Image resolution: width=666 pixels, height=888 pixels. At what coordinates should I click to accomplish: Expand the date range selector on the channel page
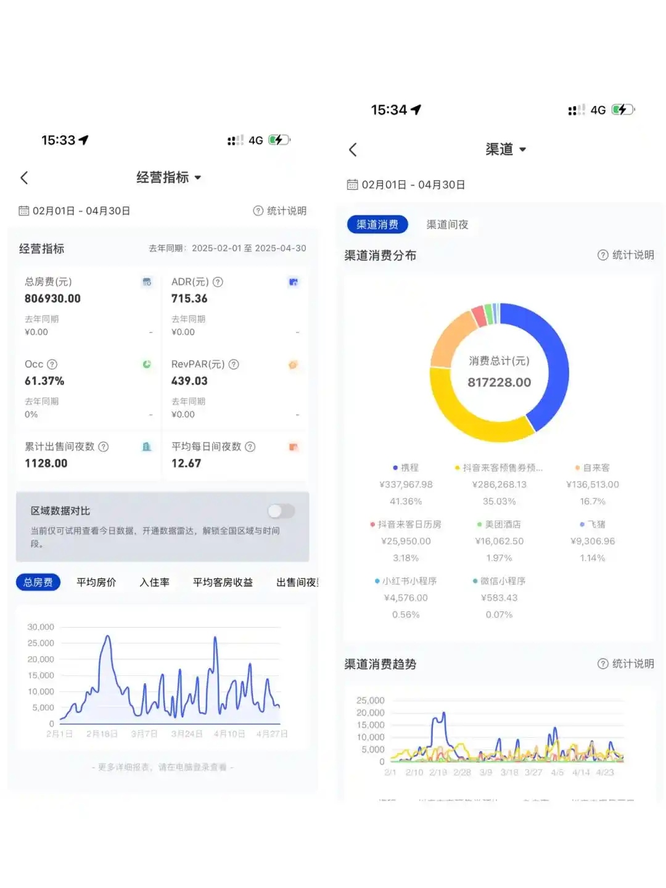(407, 184)
